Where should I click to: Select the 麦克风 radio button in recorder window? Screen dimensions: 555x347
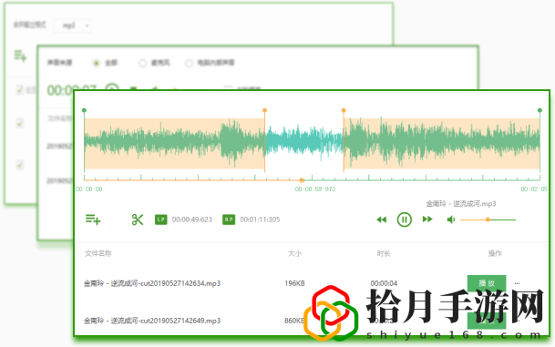click(x=143, y=63)
